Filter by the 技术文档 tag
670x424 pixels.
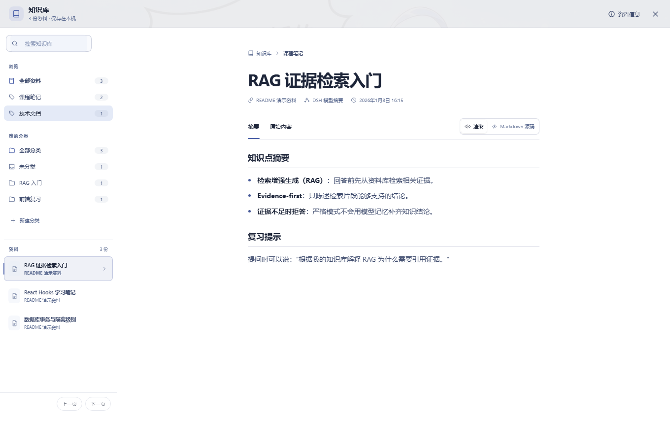click(x=58, y=113)
